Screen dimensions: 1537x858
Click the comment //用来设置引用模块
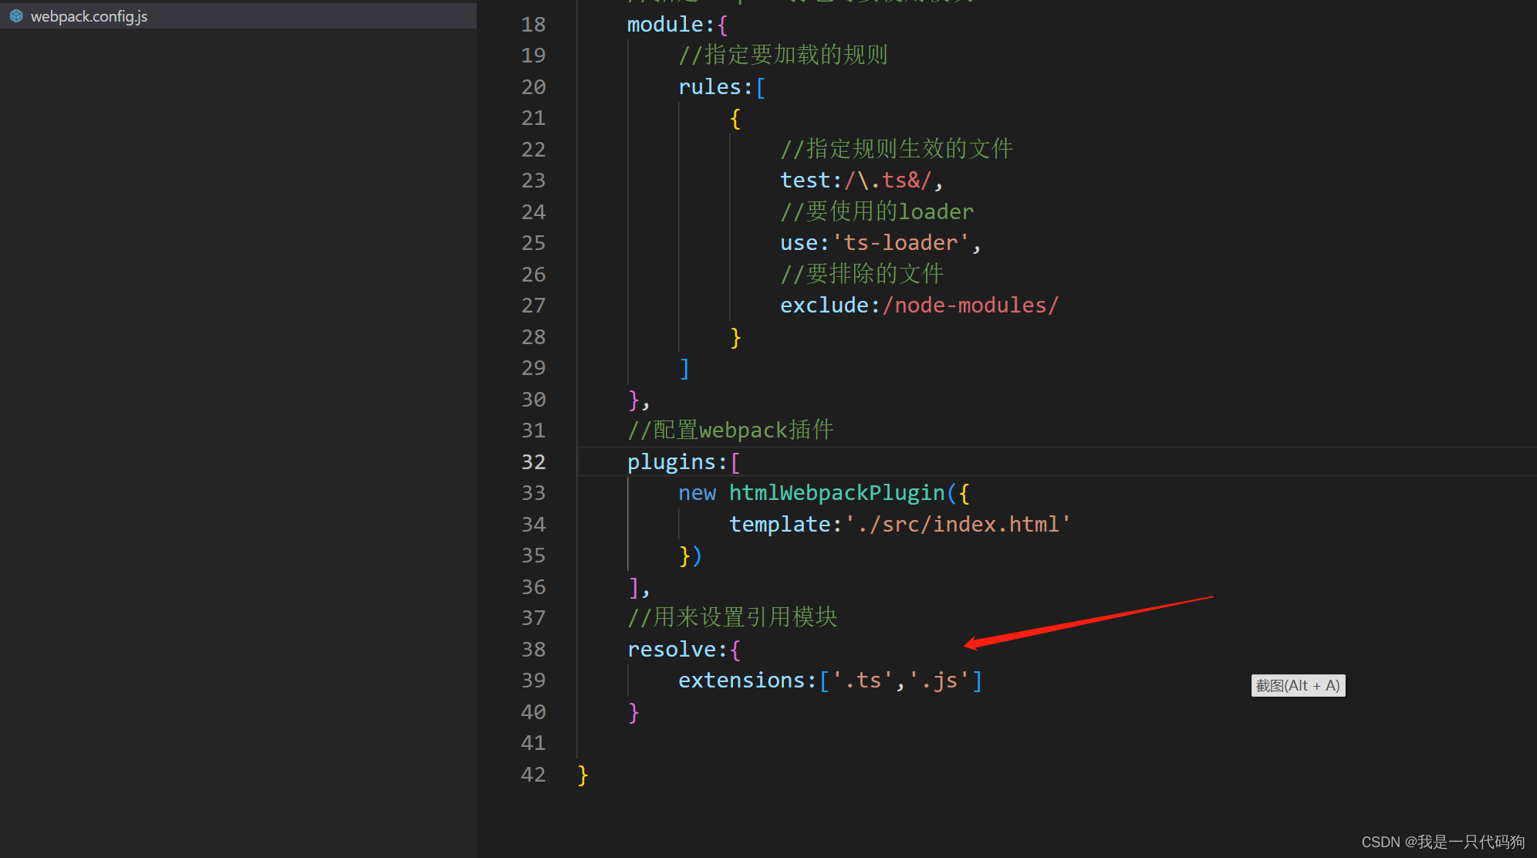pos(731,617)
